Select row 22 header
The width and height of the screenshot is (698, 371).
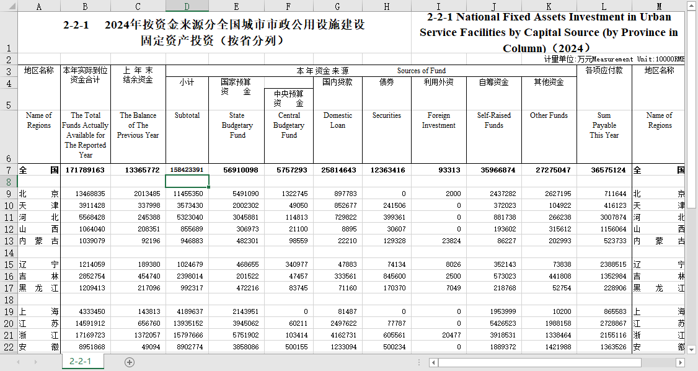pyautogui.click(x=9, y=347)
